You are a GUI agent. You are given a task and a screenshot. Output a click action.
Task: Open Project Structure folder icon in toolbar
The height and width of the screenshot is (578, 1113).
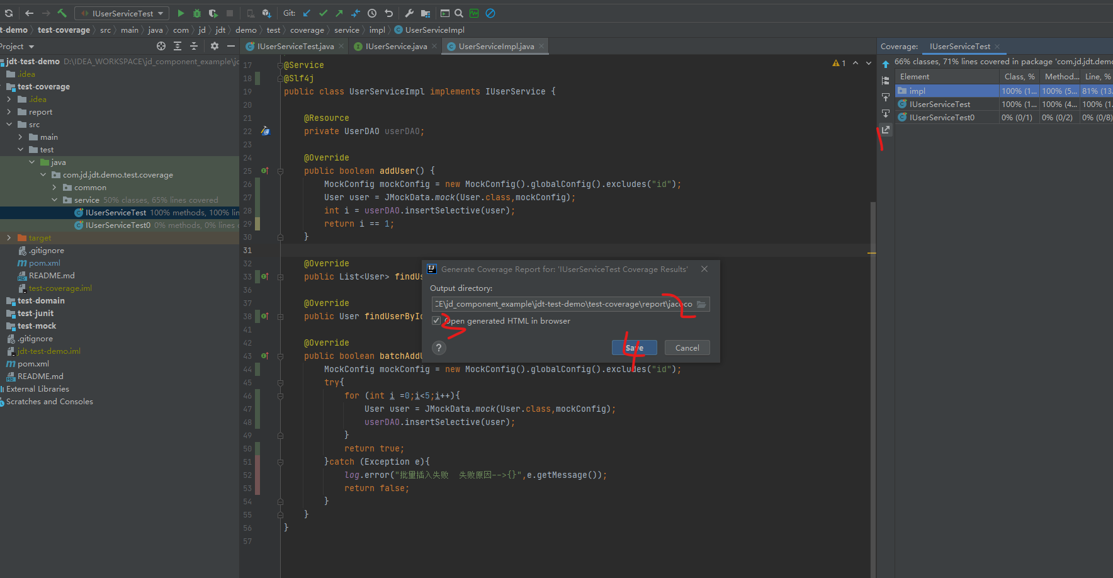426,13
